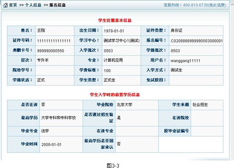Select the heading 学生注册基本信息
Screen dimensions: 234x168
(115, 20)
